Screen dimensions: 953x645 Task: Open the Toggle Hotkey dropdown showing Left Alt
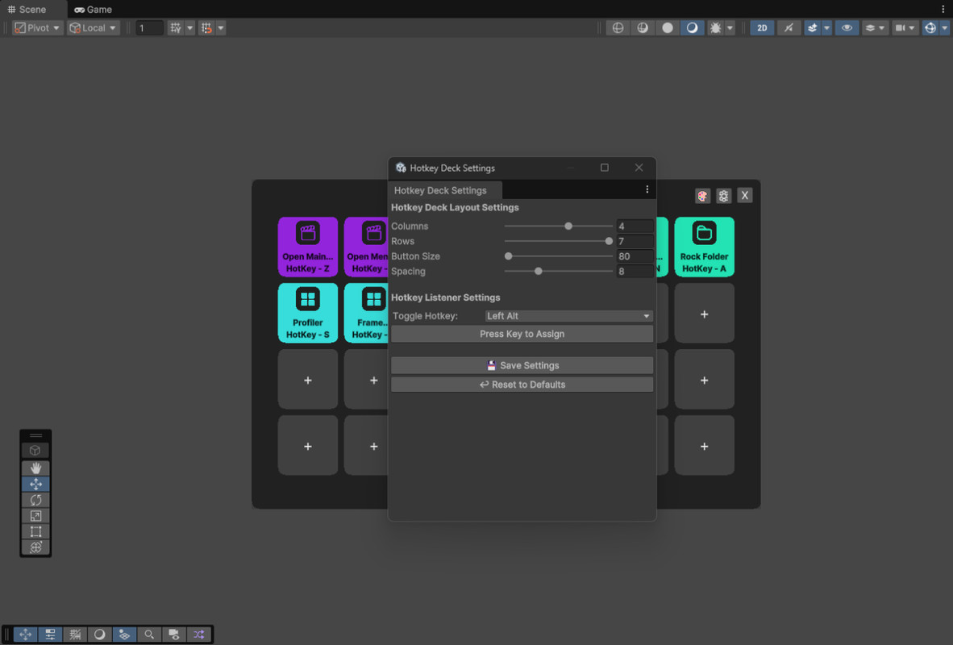pos(568,316)
